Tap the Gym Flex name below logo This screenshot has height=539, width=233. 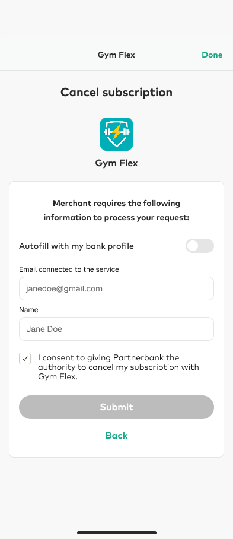click(x=116, y=163)
